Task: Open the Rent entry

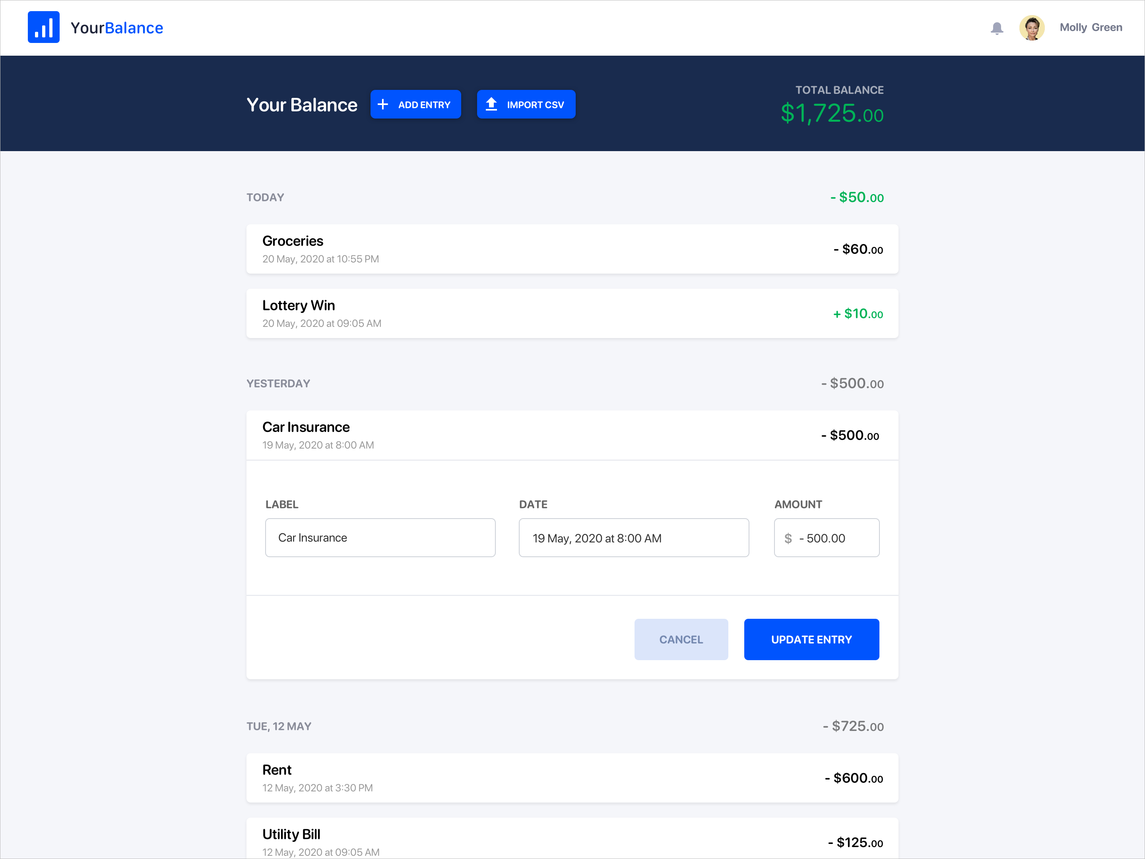Action: 572,778
